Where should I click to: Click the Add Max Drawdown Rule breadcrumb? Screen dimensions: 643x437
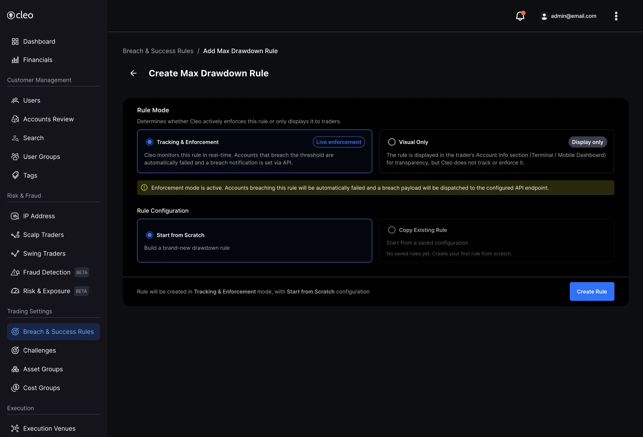(x=240, y=51)
